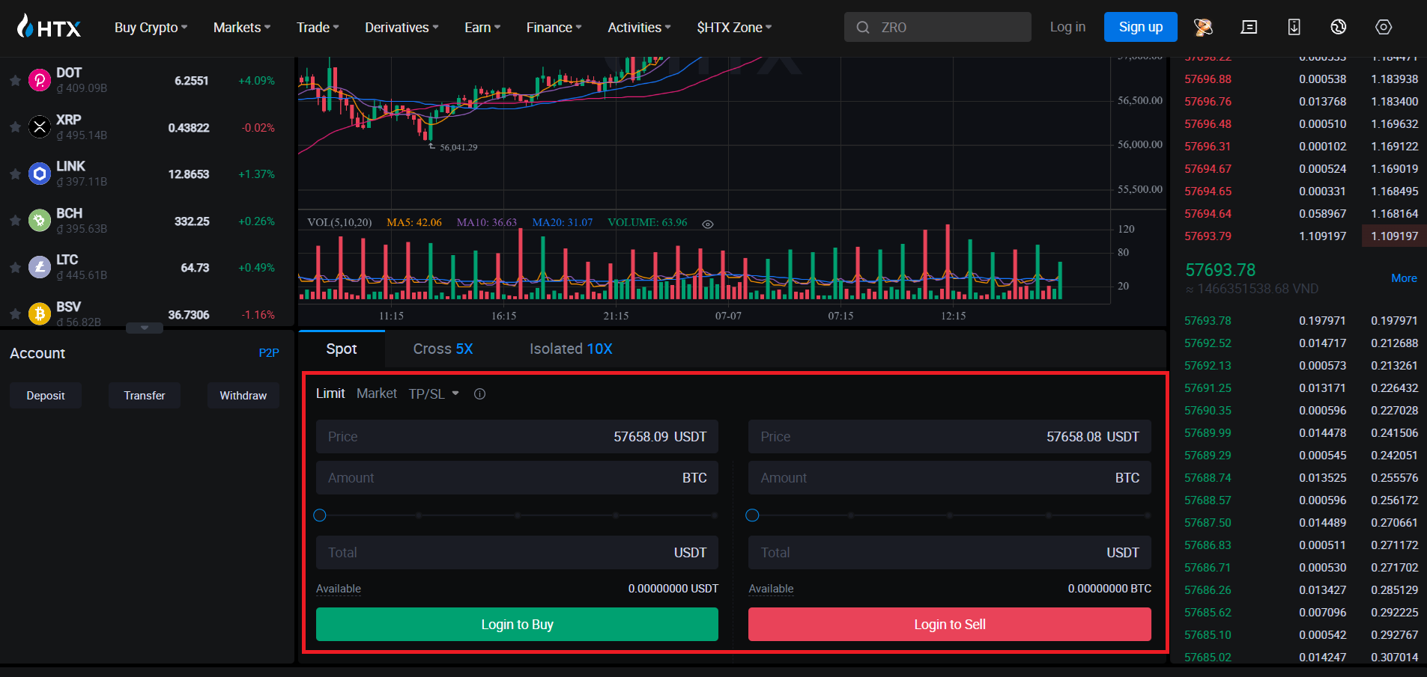Click the Withdraw button
Image resolution: width=1427 pixels, height=677 pixels.
click(243, 395)
